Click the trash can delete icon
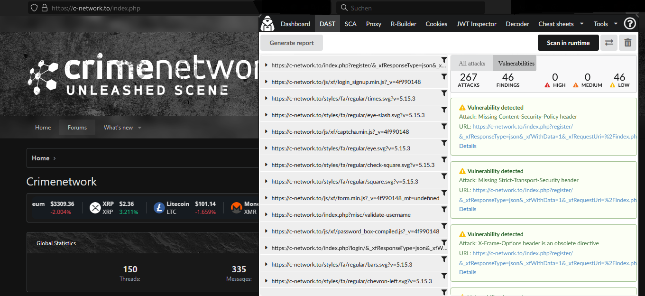 [628, 43]
